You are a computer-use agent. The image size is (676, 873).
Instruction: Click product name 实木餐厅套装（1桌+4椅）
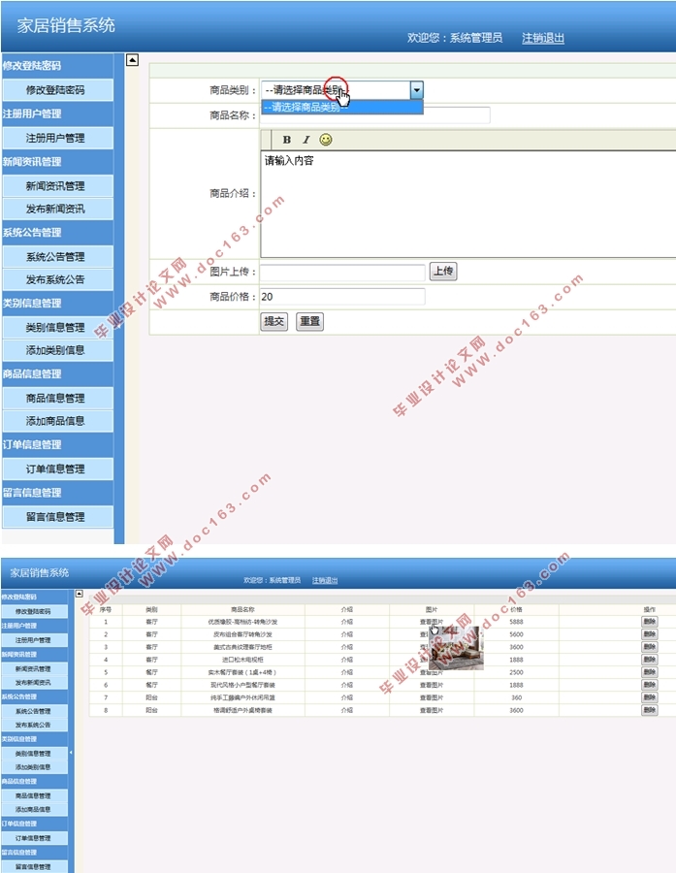(x=242, y=672)
